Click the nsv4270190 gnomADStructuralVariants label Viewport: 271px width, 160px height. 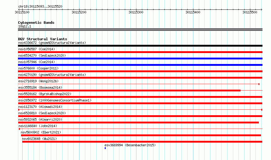point(52,75)
